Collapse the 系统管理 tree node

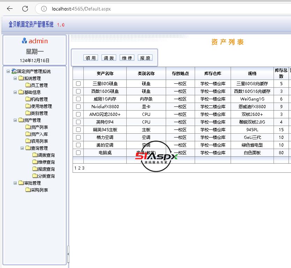(x=15, y=78)
